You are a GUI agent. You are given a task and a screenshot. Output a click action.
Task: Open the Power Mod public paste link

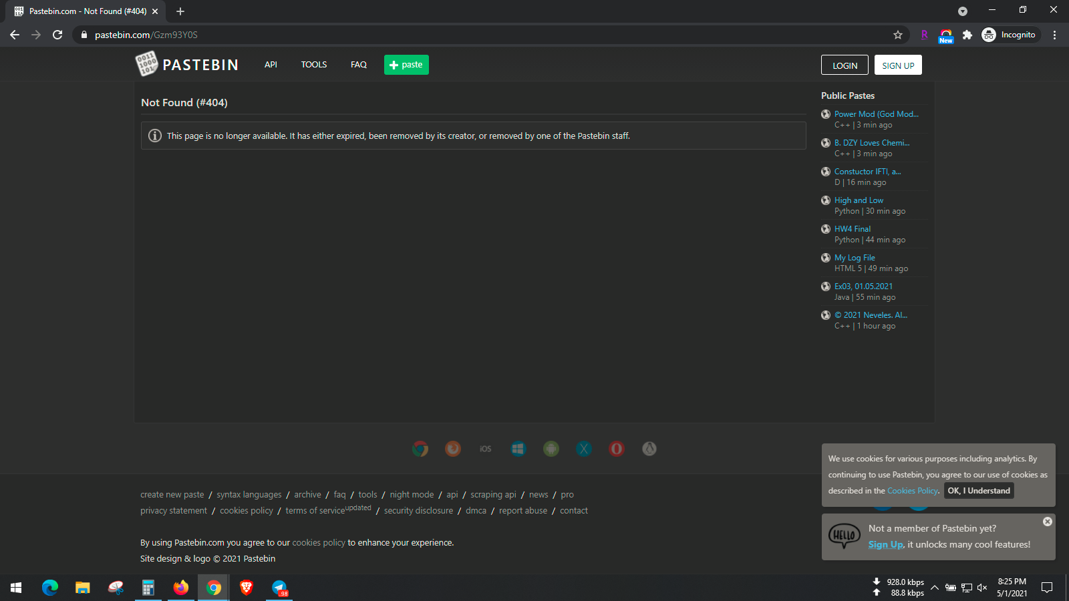(x=876, y=114)
